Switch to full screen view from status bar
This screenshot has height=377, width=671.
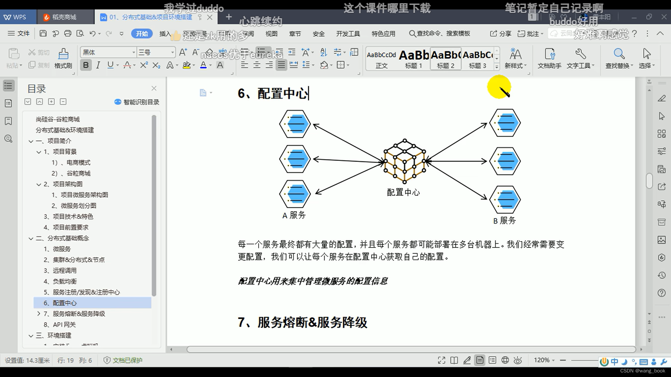tap(441, 360)
